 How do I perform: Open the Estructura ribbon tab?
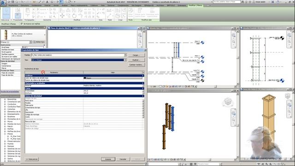(x=24, y=6)
